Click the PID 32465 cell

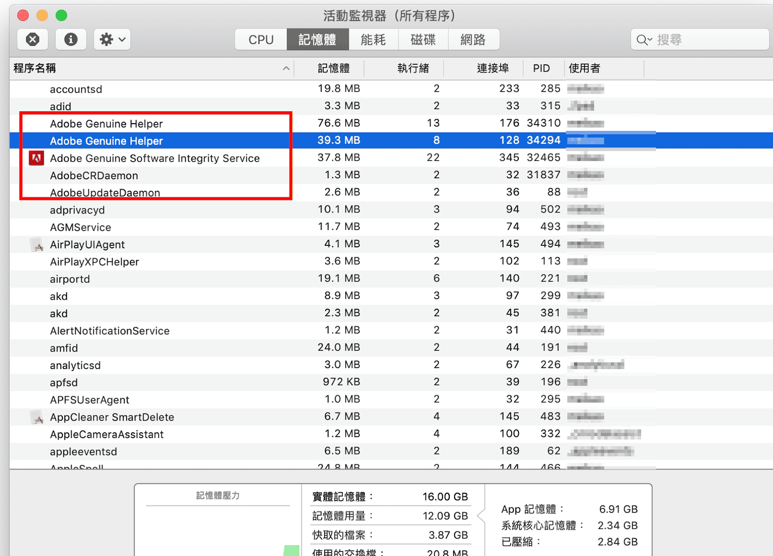click(x=544, y=158)
